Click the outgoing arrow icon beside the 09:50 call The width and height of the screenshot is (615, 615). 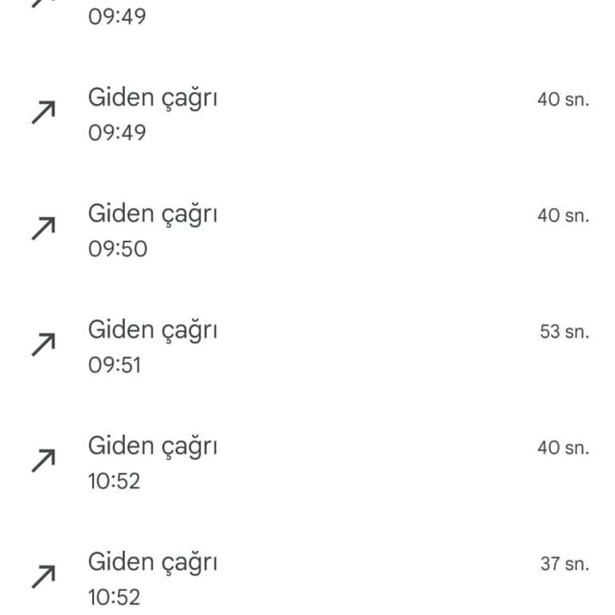(43, 230)
